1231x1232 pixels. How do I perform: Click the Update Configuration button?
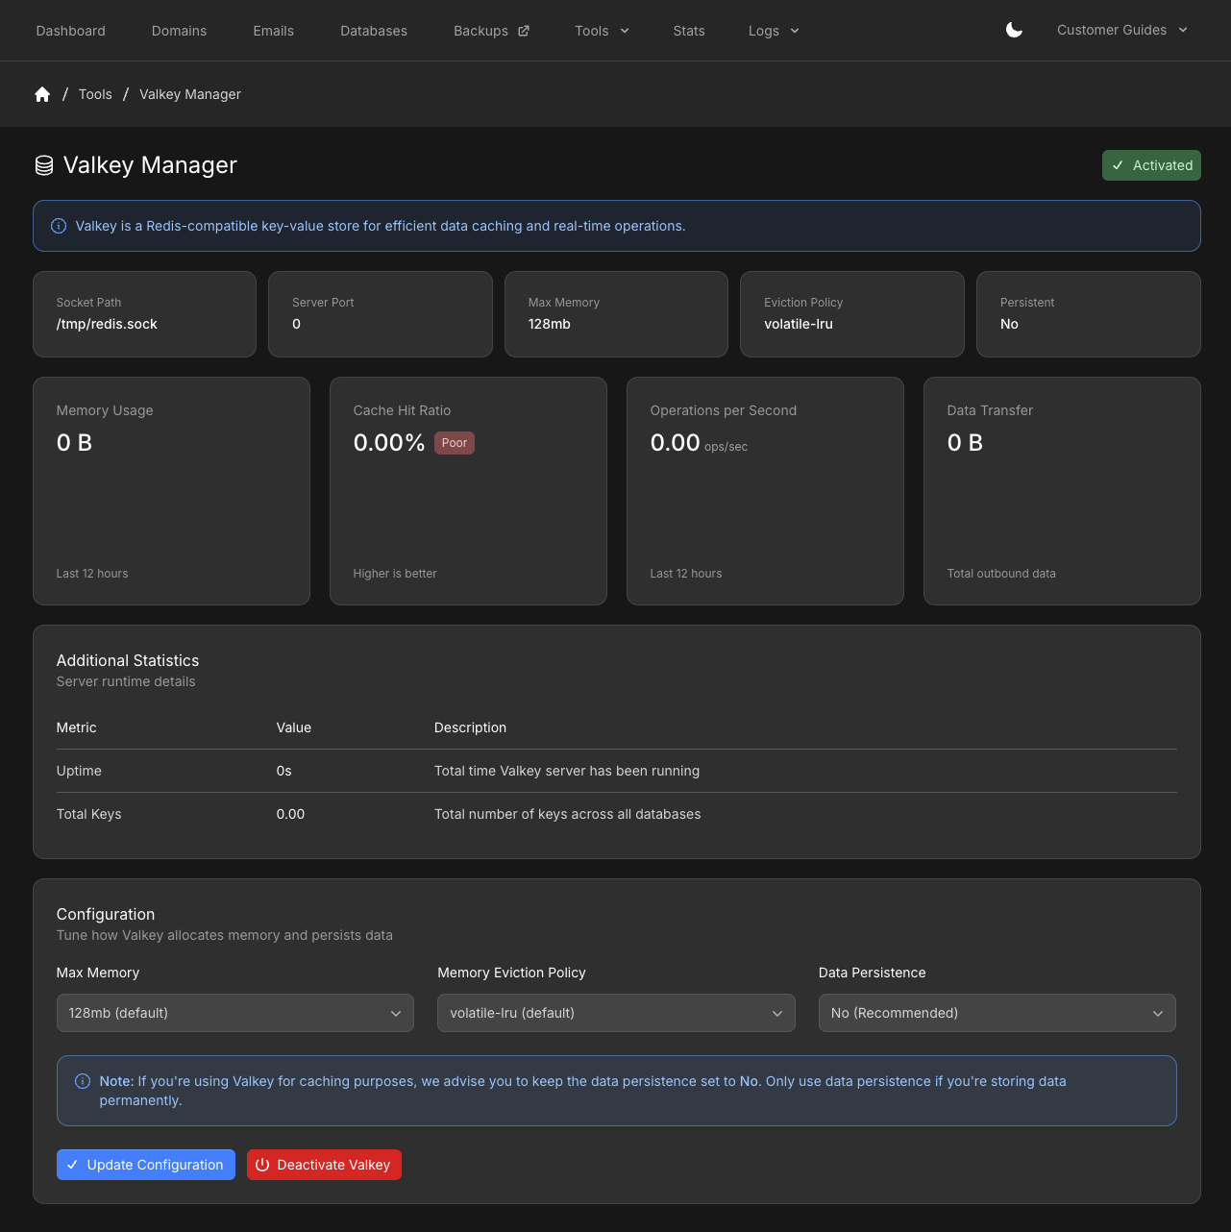tap(146, 1165)
